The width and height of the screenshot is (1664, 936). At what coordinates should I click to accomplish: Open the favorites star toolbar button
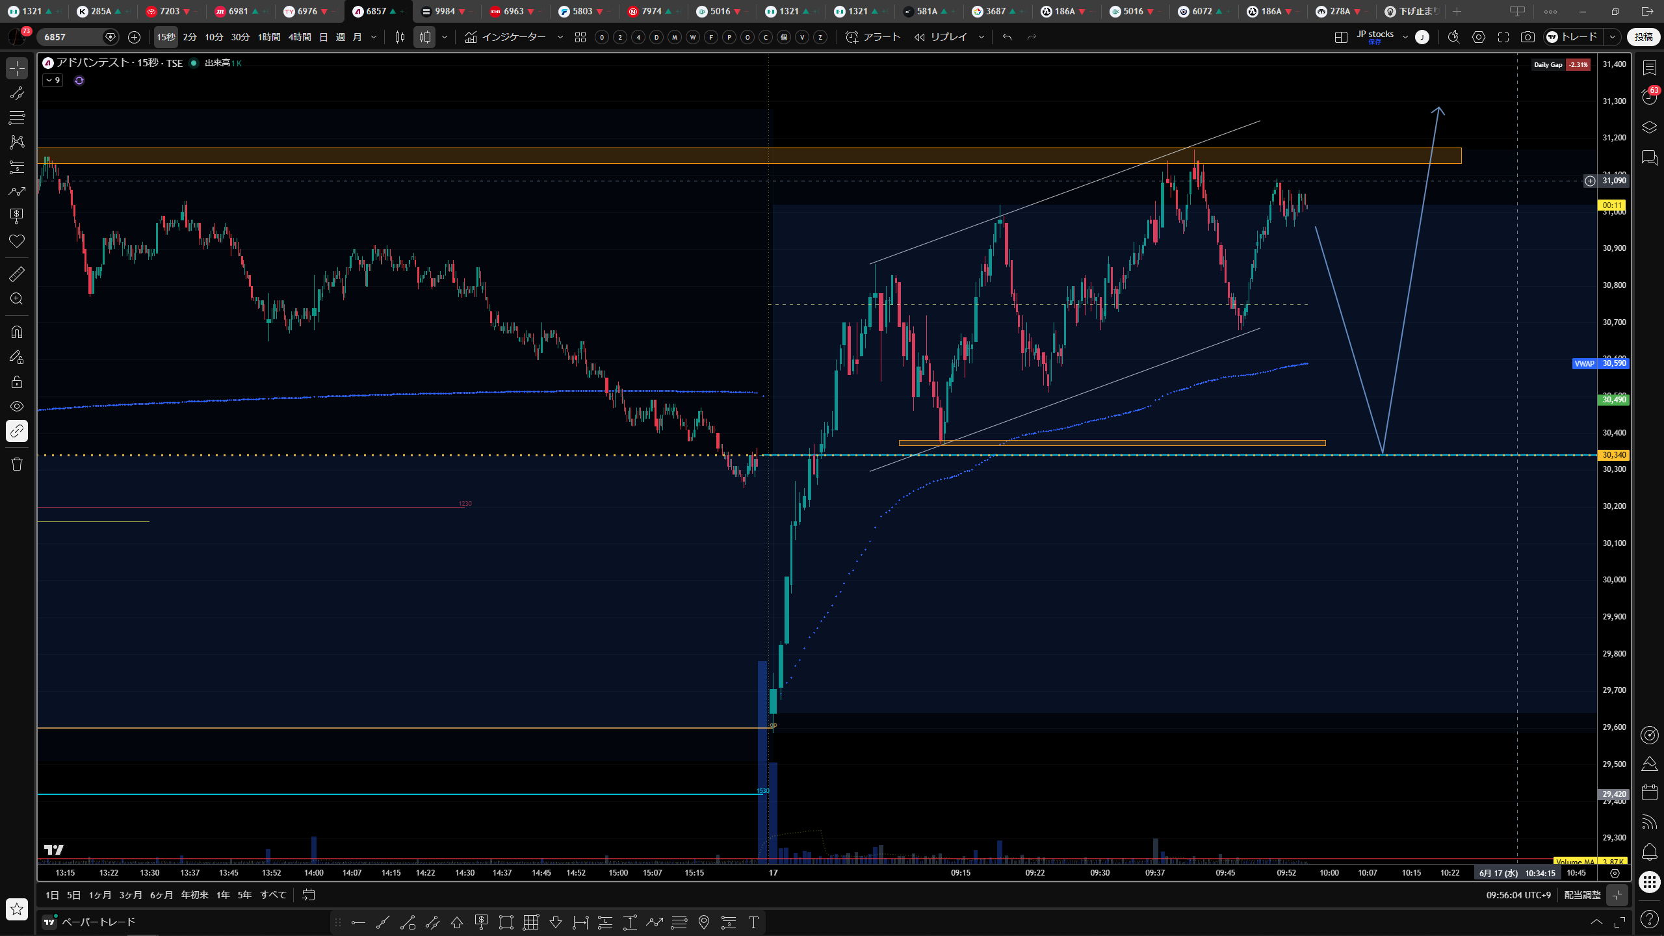[x=17, y=909]
